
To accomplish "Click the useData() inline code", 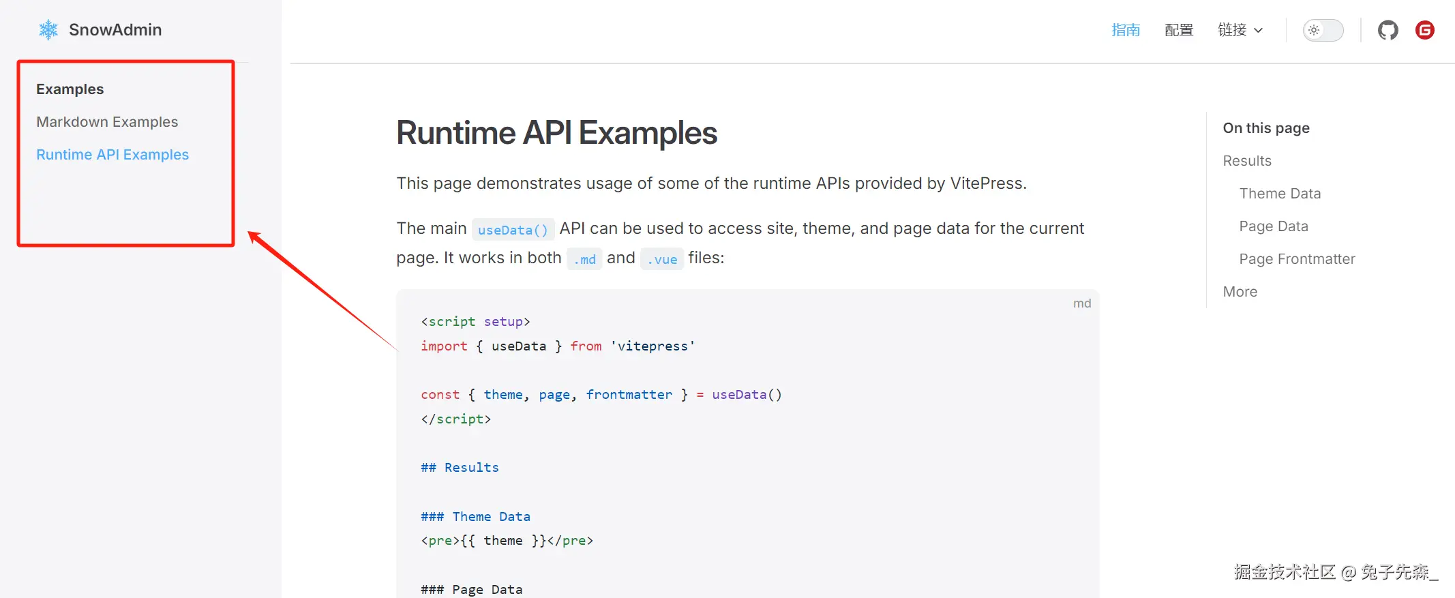I will pyautogui.click(x=513, y=230).
